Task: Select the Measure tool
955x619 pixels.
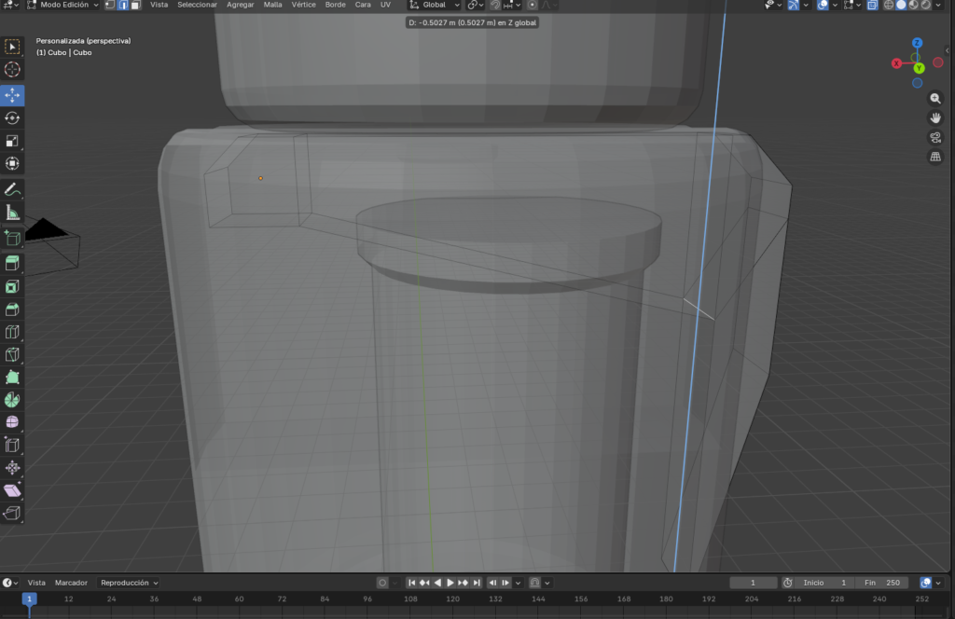Action: (12, 213)
